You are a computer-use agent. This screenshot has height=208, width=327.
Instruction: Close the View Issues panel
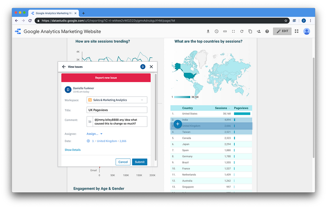point(151,67)
